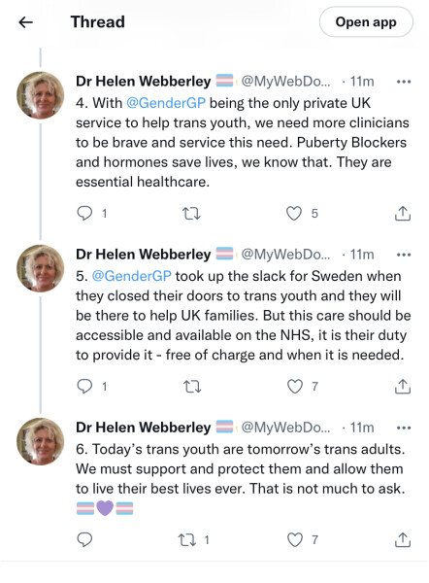Open more options on tweet 5

[x=404, y=255]
